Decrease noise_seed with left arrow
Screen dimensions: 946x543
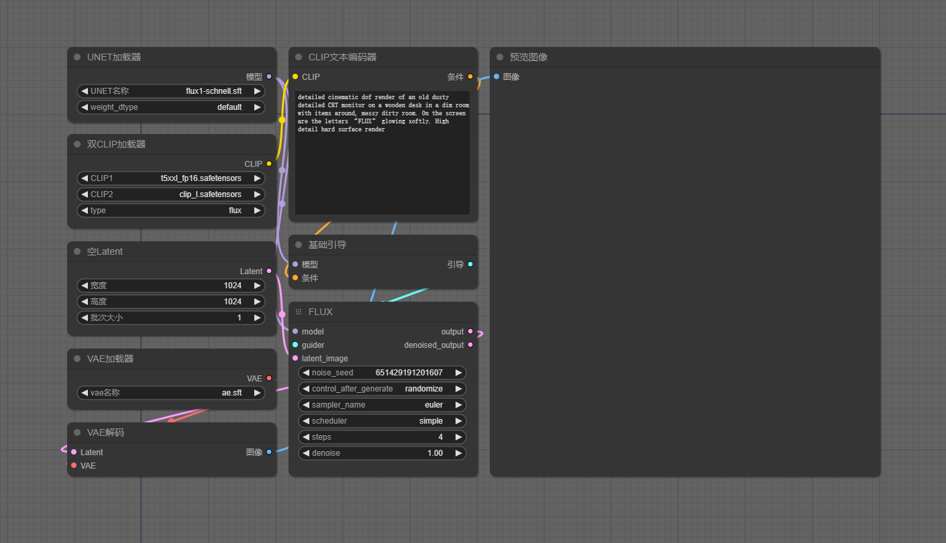click(306, 373)
